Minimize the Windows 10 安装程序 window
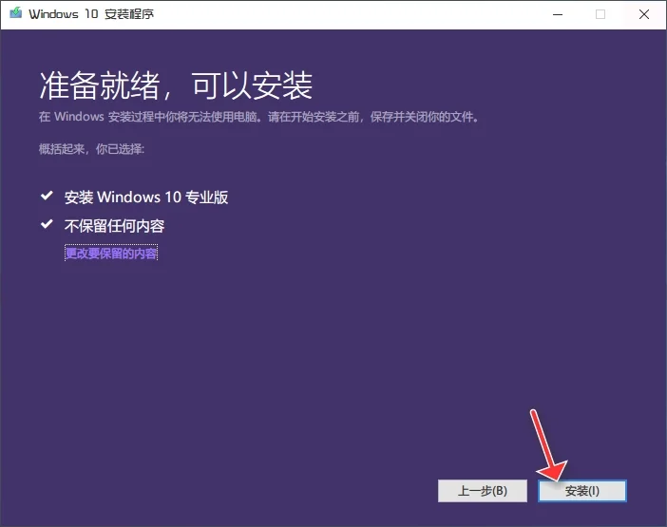Image resolution: width=667 pixels, height=527 pixels. click(558, 14)
